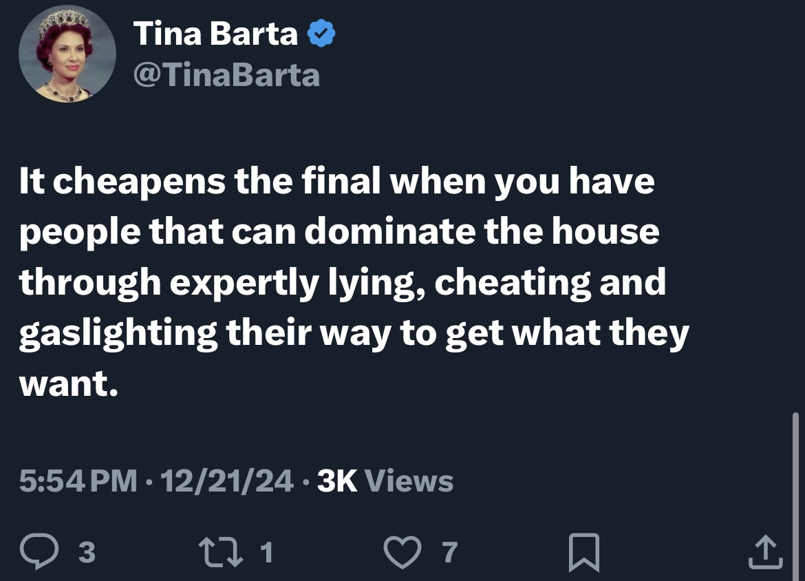Visit the @TinaBarta handle
This screenshot has height=581, width=805.
click(x=226, y=76)
